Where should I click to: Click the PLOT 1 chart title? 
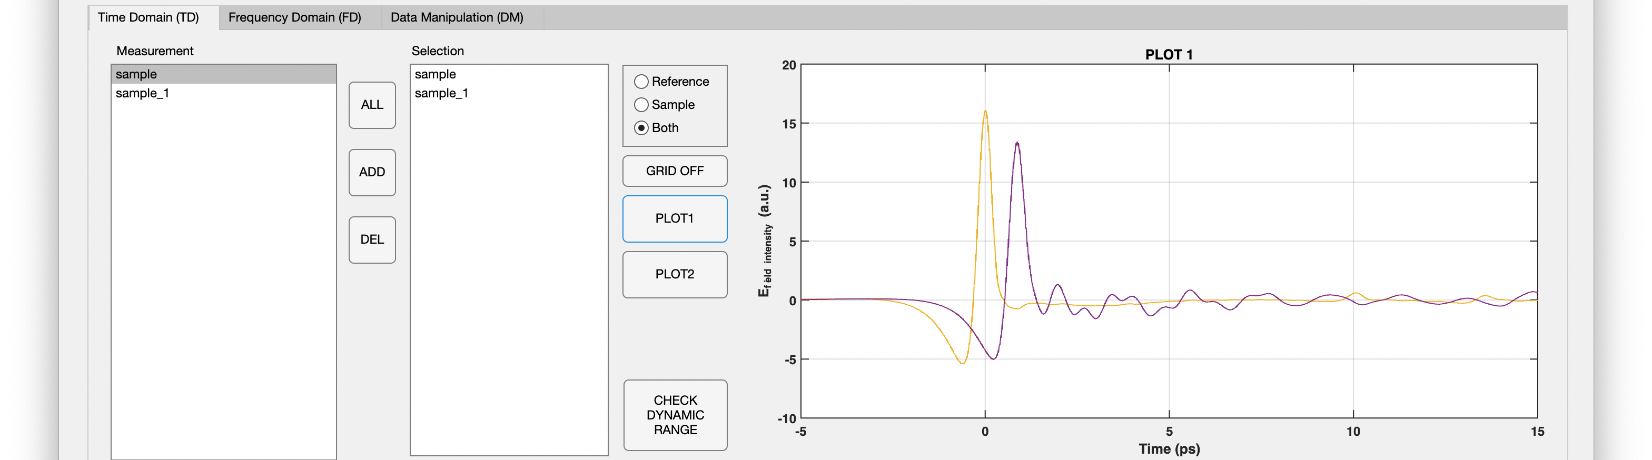point(1169,54)
